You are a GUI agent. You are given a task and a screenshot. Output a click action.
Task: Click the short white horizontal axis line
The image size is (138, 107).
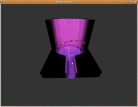(x=71, y=55)
